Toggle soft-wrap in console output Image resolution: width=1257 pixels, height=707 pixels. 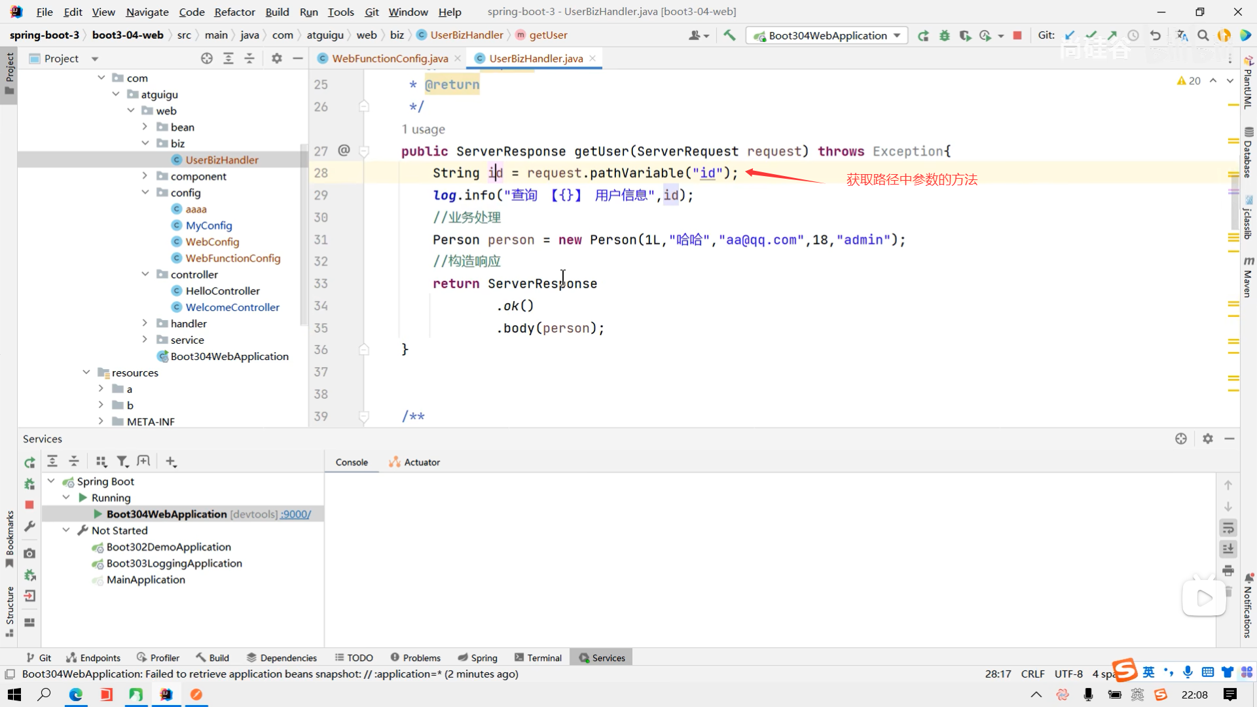coord(1228,528)
